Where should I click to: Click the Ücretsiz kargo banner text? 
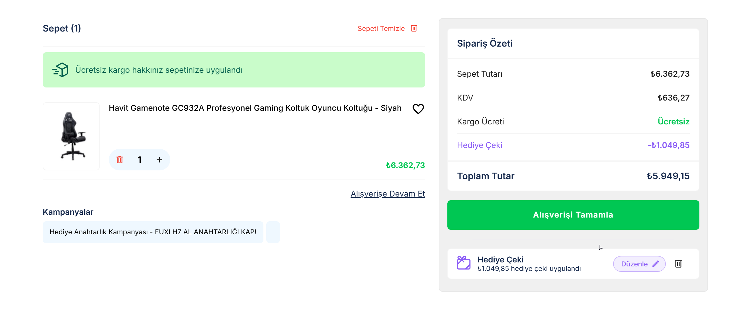(159, 70)
